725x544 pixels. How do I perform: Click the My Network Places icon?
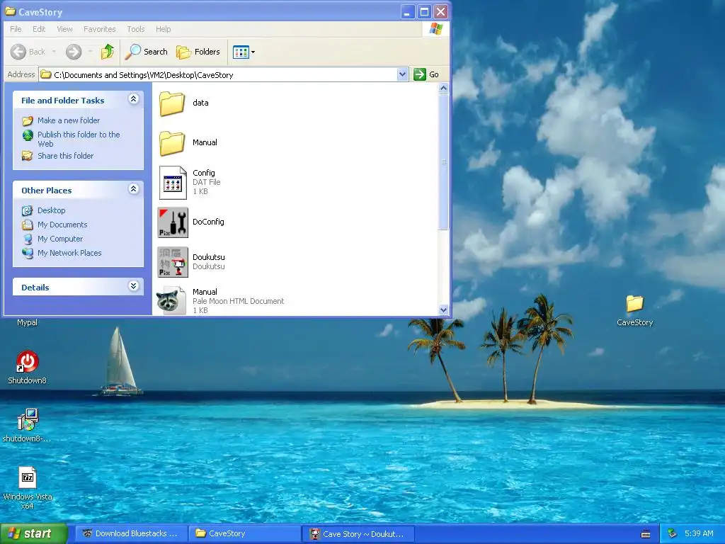click(x=28, y=253)
